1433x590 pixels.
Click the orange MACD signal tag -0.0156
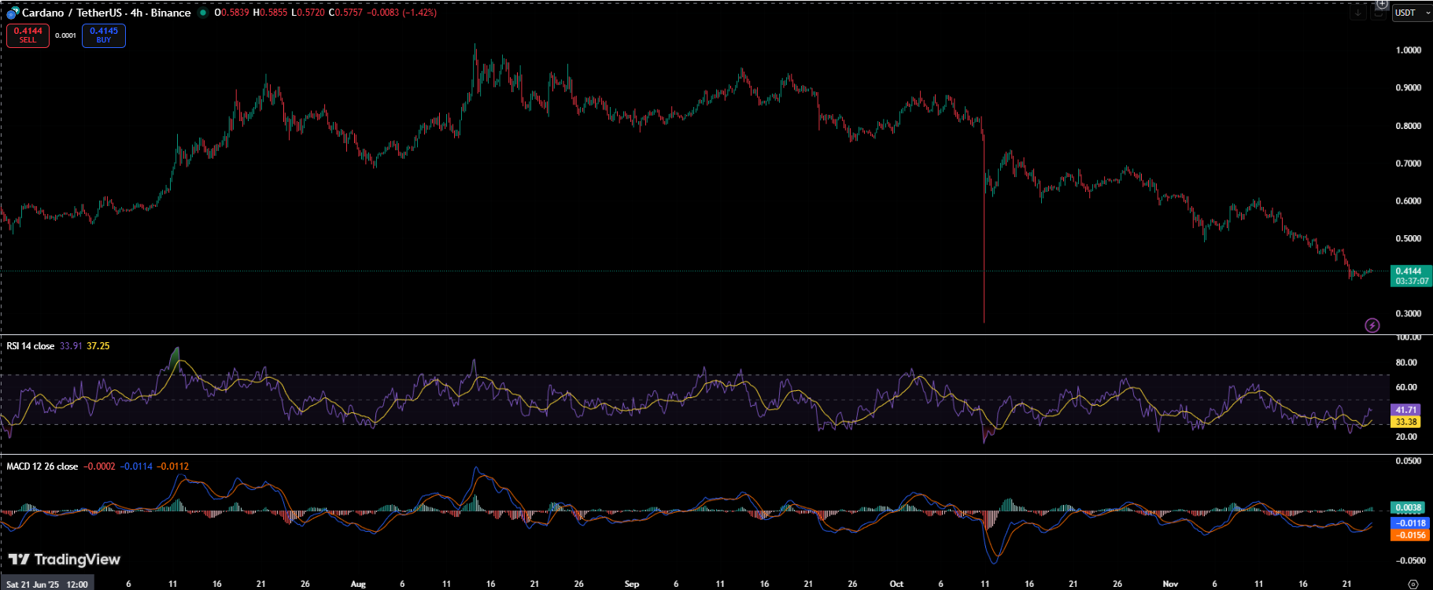[1410, 535]
